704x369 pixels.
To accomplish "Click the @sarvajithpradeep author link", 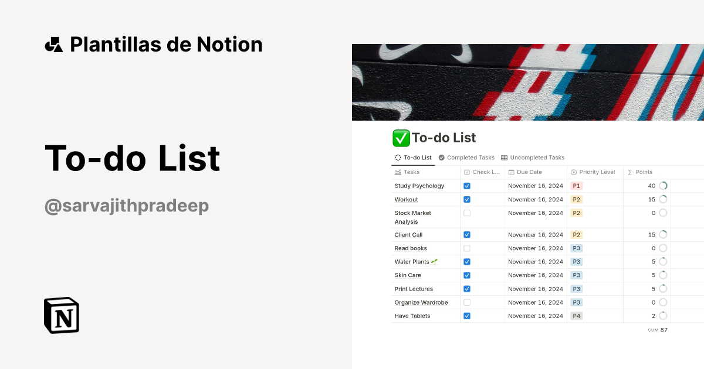I will pyautogui.click(x=127, y=206).
